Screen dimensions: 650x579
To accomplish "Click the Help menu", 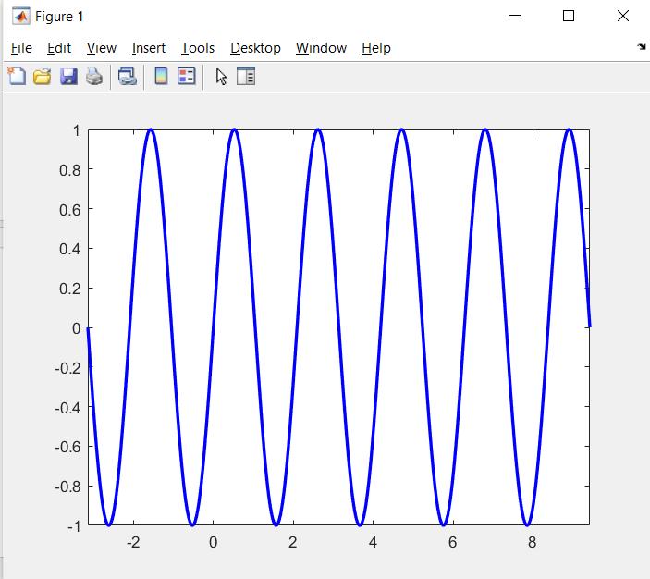I will click(x=376, y=48).
